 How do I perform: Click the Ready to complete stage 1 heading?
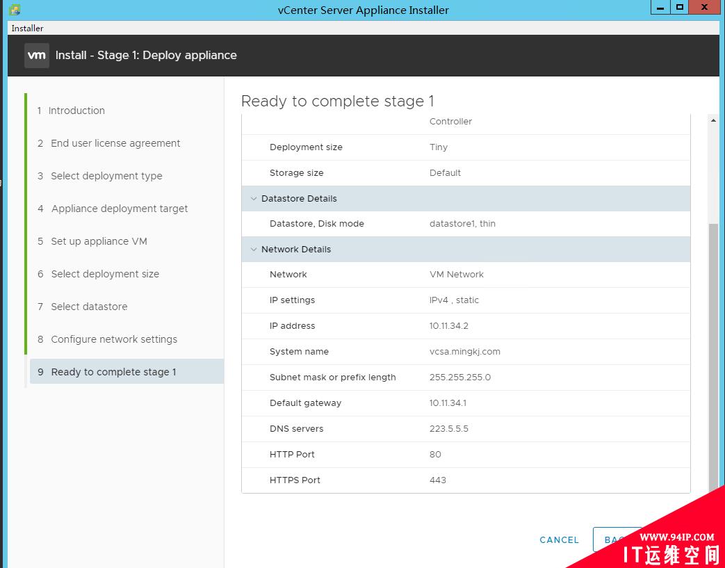pos(338,102)
